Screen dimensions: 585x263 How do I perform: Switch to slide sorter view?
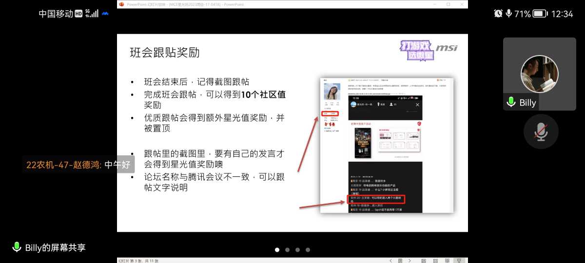(435, 261)
